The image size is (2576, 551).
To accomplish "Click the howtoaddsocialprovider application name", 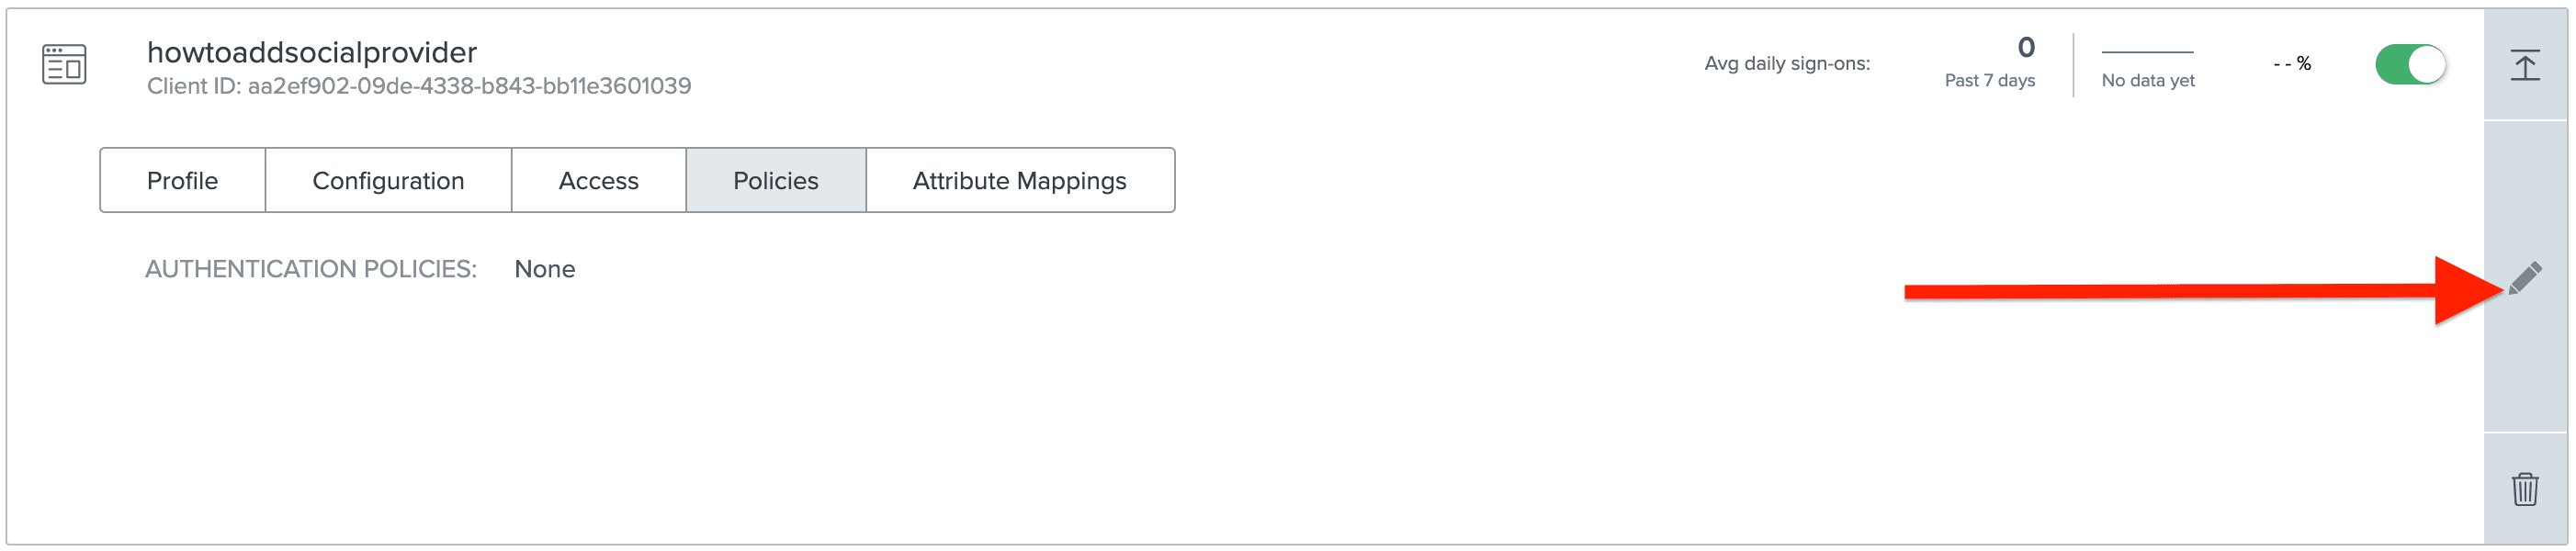I will pyautogui.click(x=312, y=52).
